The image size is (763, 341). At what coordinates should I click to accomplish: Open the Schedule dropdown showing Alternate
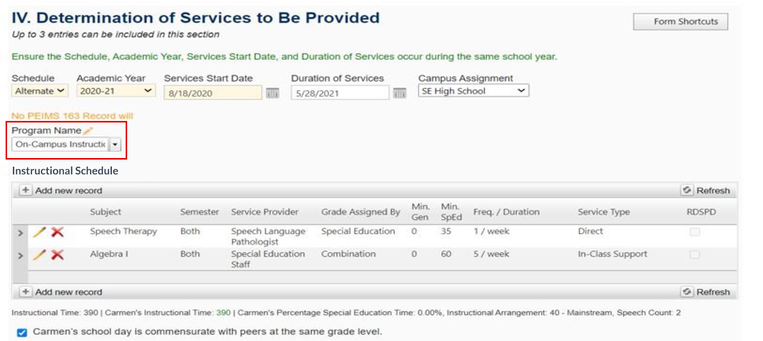click(39, 90)
